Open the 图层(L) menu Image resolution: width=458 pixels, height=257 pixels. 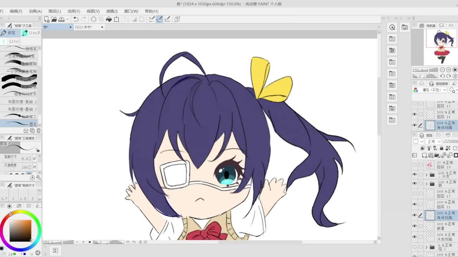[x=55, y=11]
